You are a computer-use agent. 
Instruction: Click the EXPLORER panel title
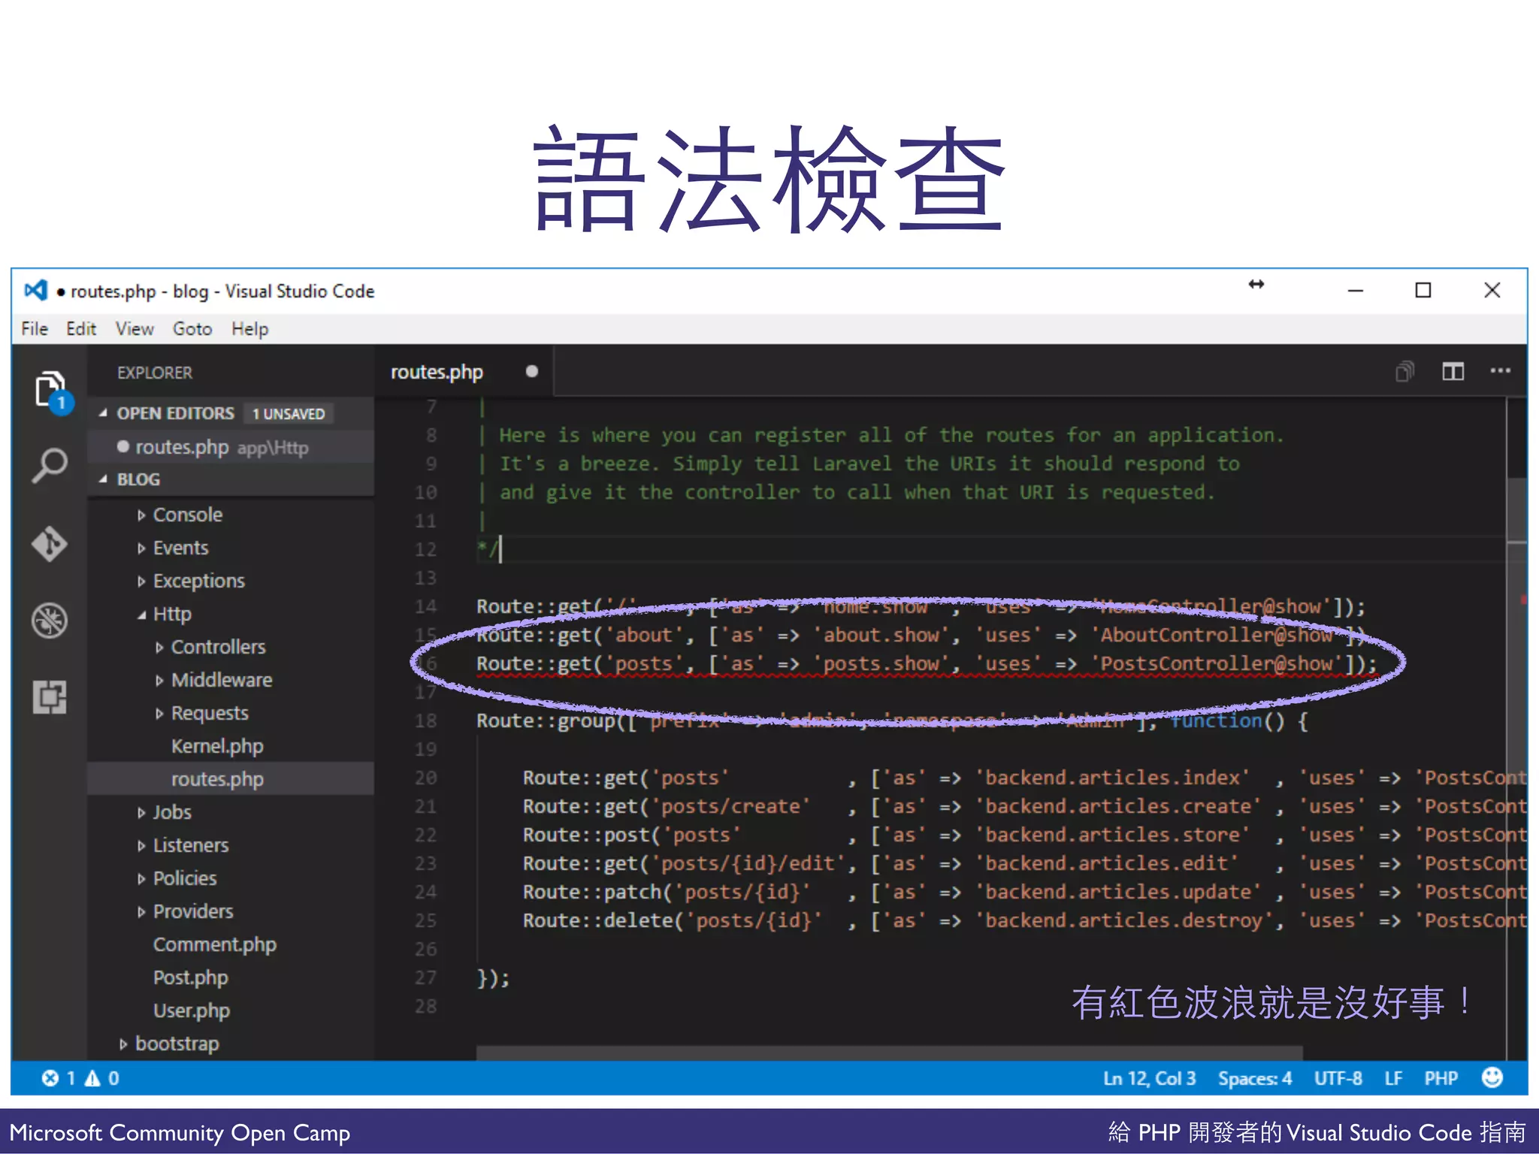(x=154, y=372)
